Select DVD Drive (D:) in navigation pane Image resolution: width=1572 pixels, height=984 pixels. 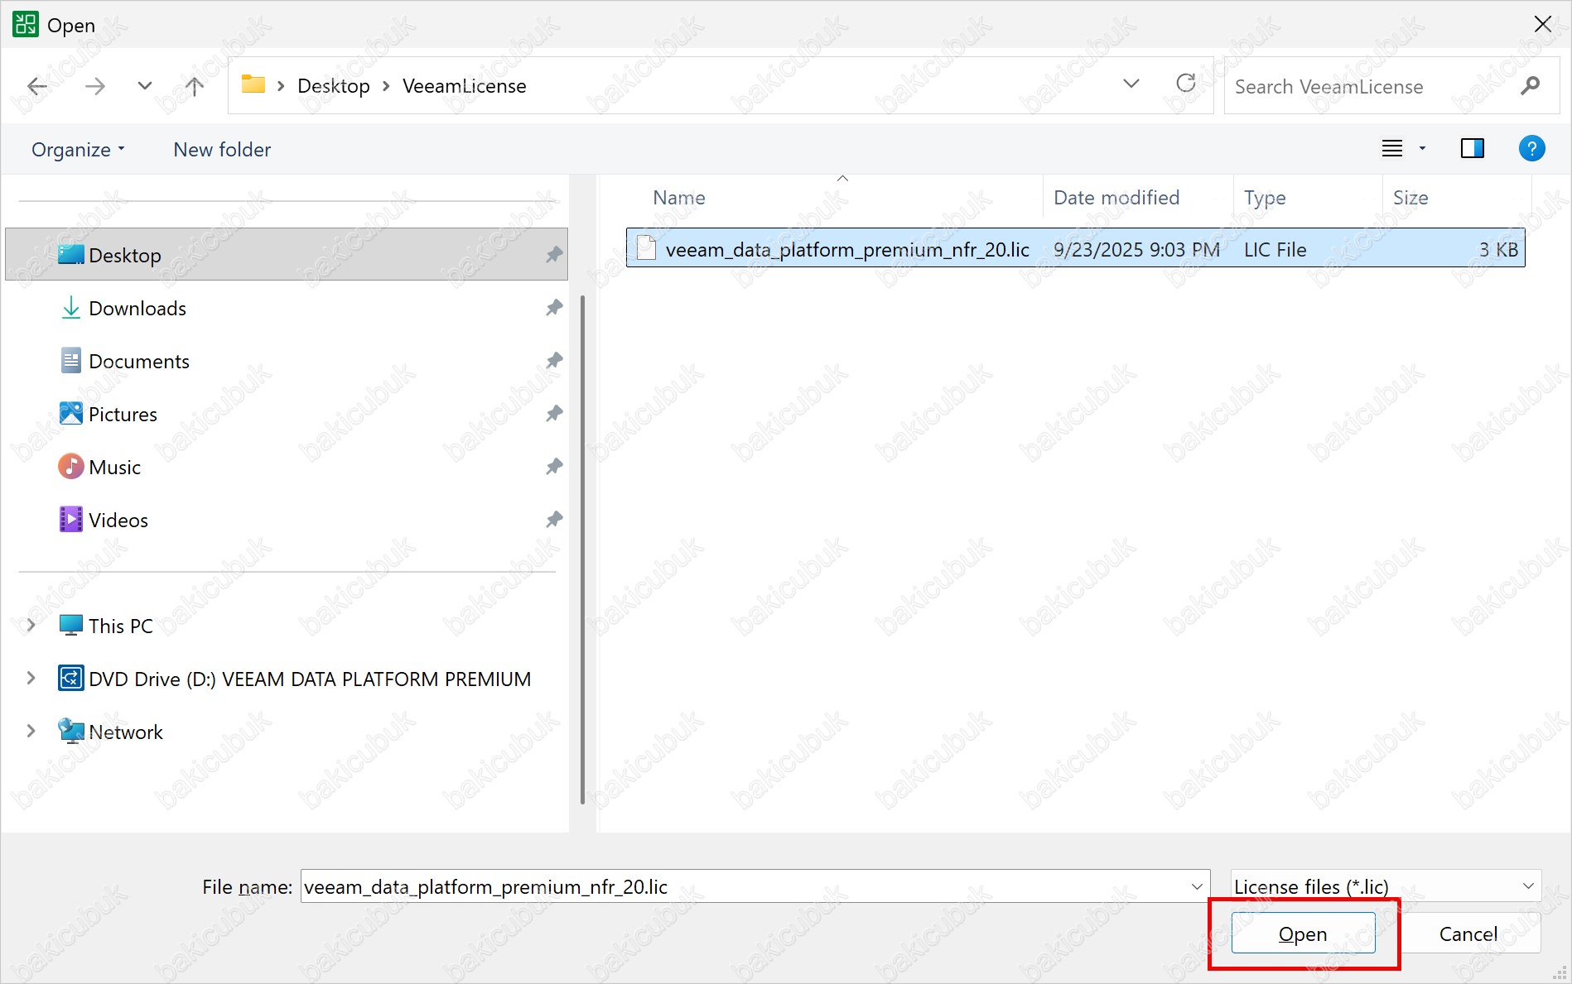coord(309,679)
